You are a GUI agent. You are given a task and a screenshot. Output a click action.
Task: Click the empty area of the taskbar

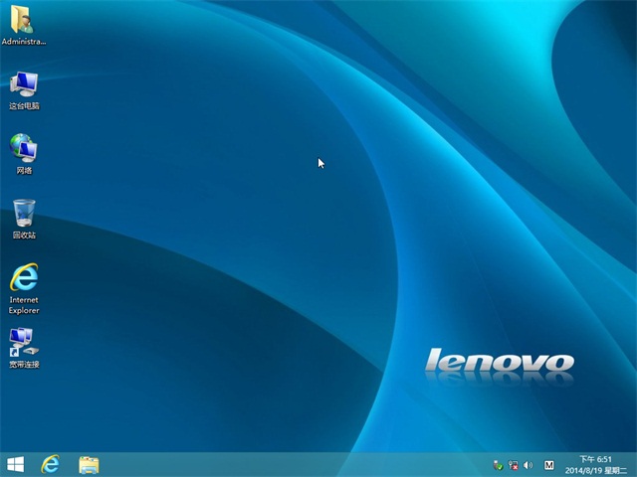tap(299, 464)
